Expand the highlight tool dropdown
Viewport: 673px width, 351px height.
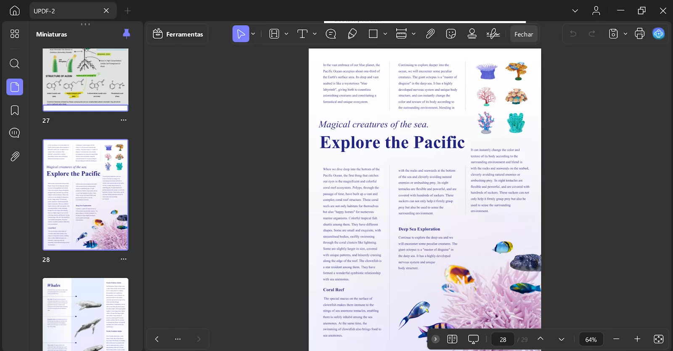286,34
